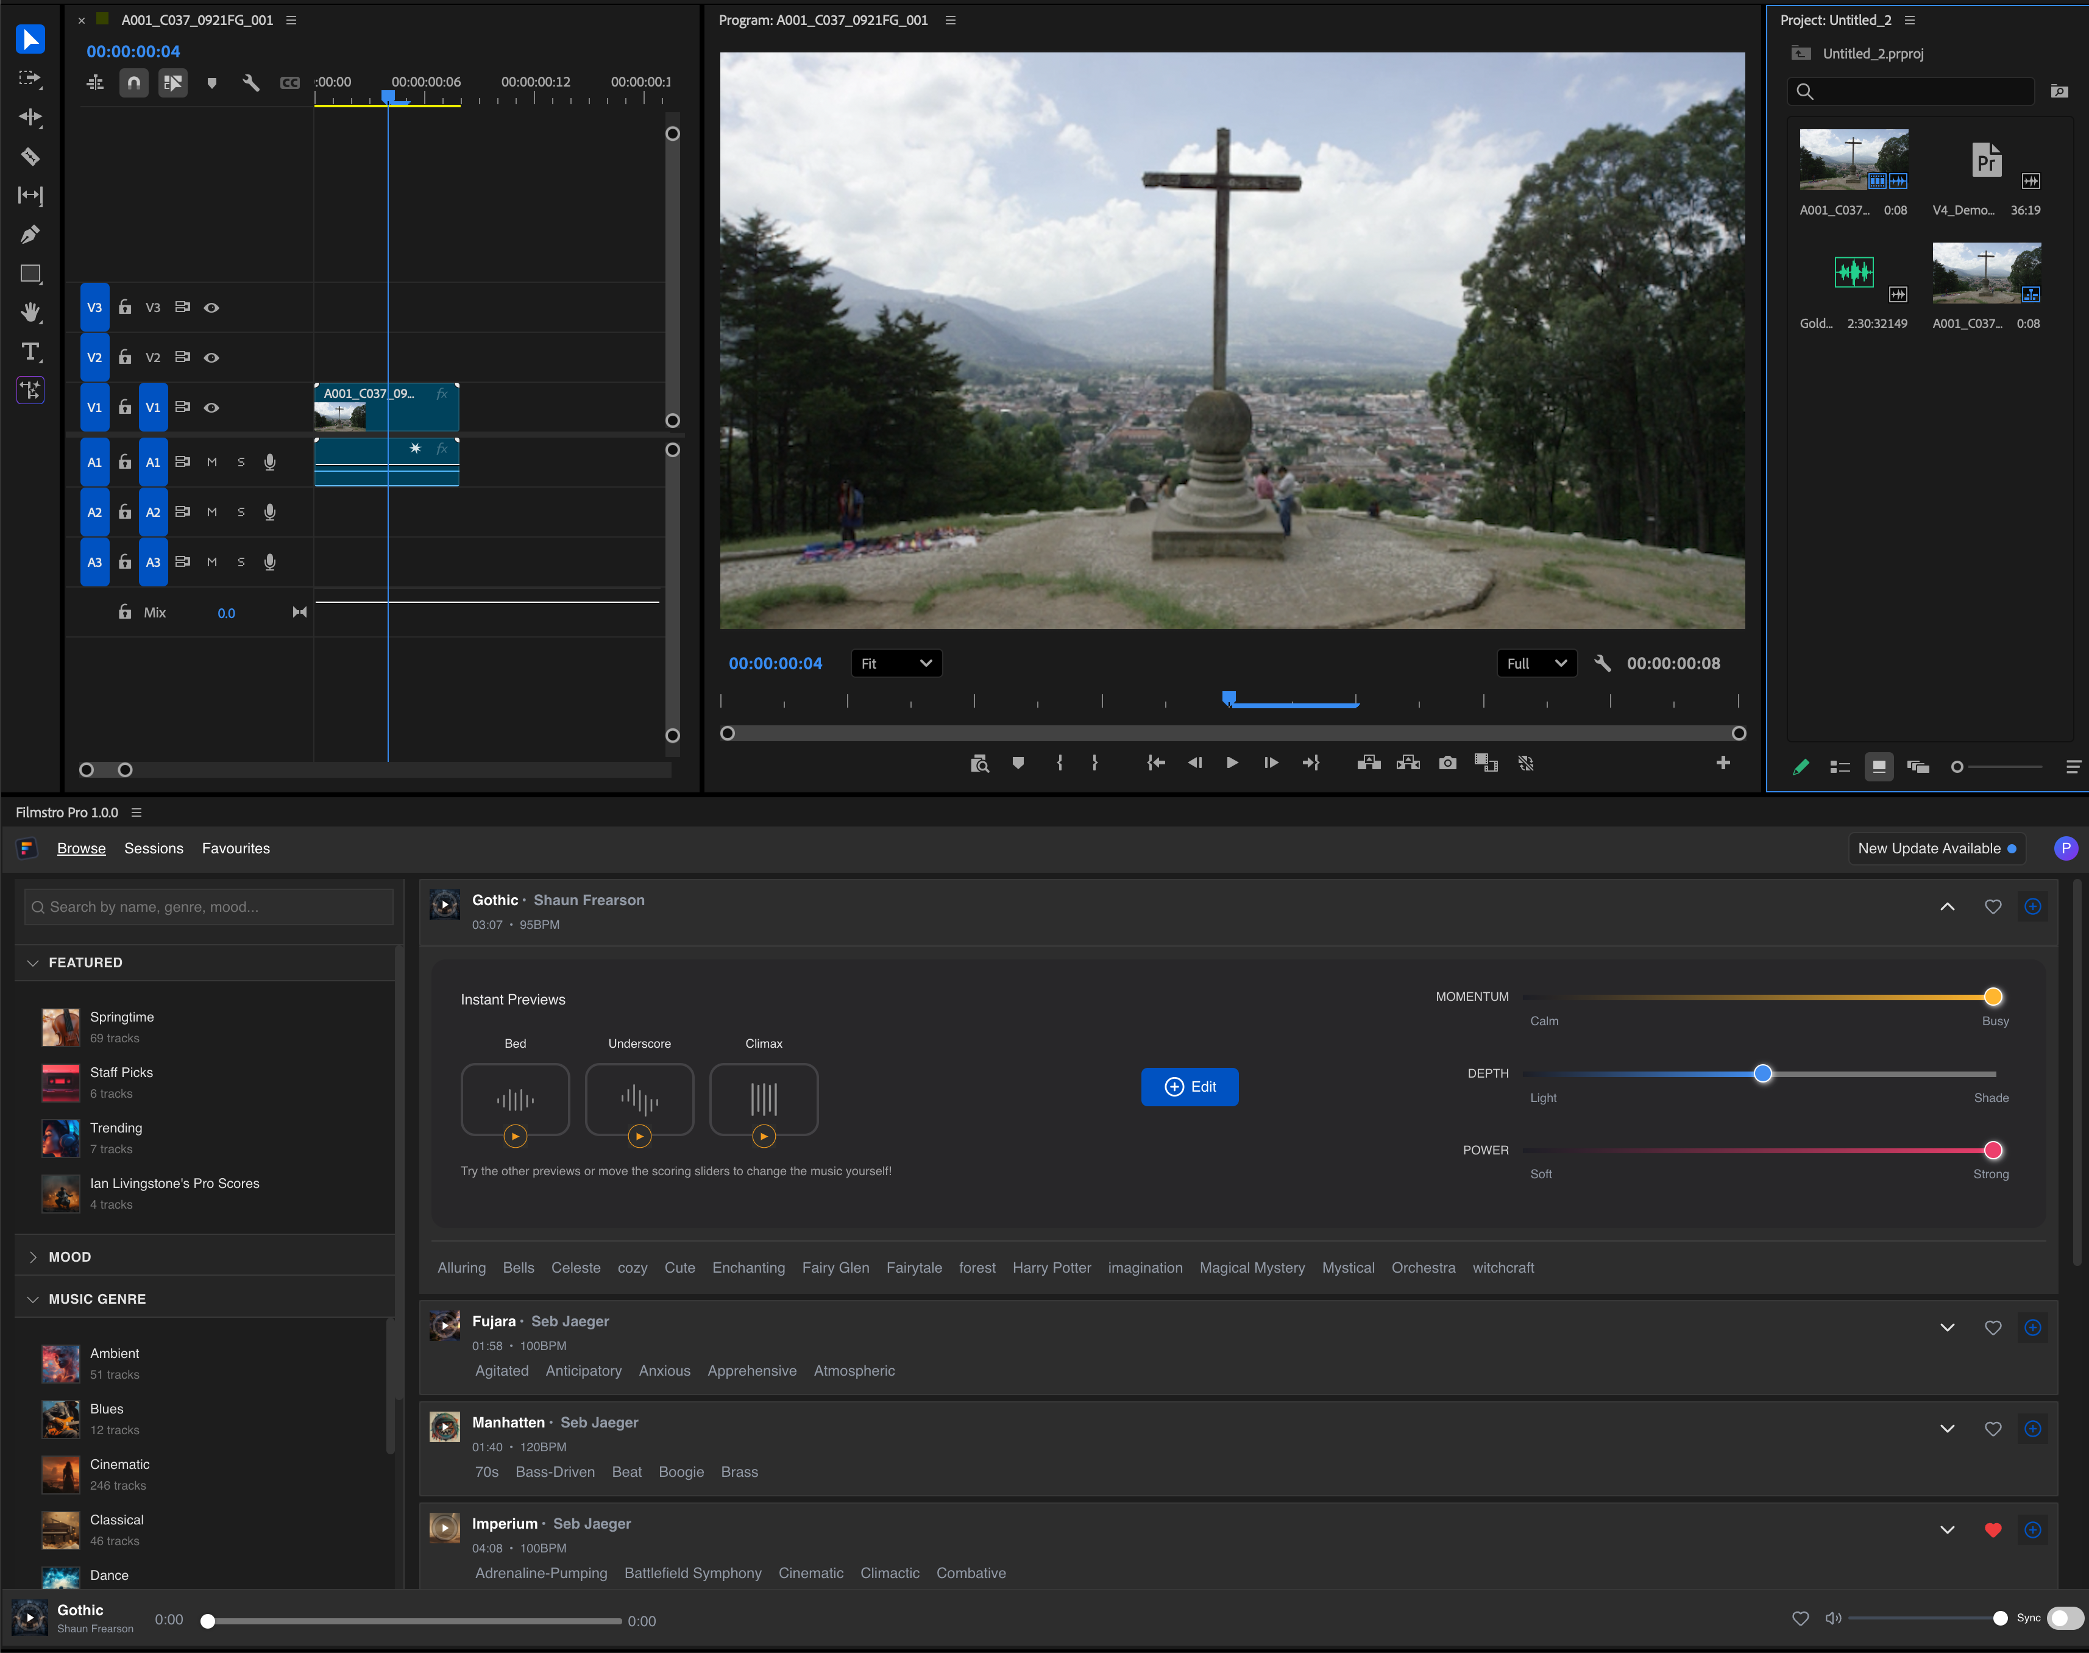Image resolution: width=2089 pixels, height=1653 pixels.
Task: Click blue Edit button
Action: coord(1189,1087)
